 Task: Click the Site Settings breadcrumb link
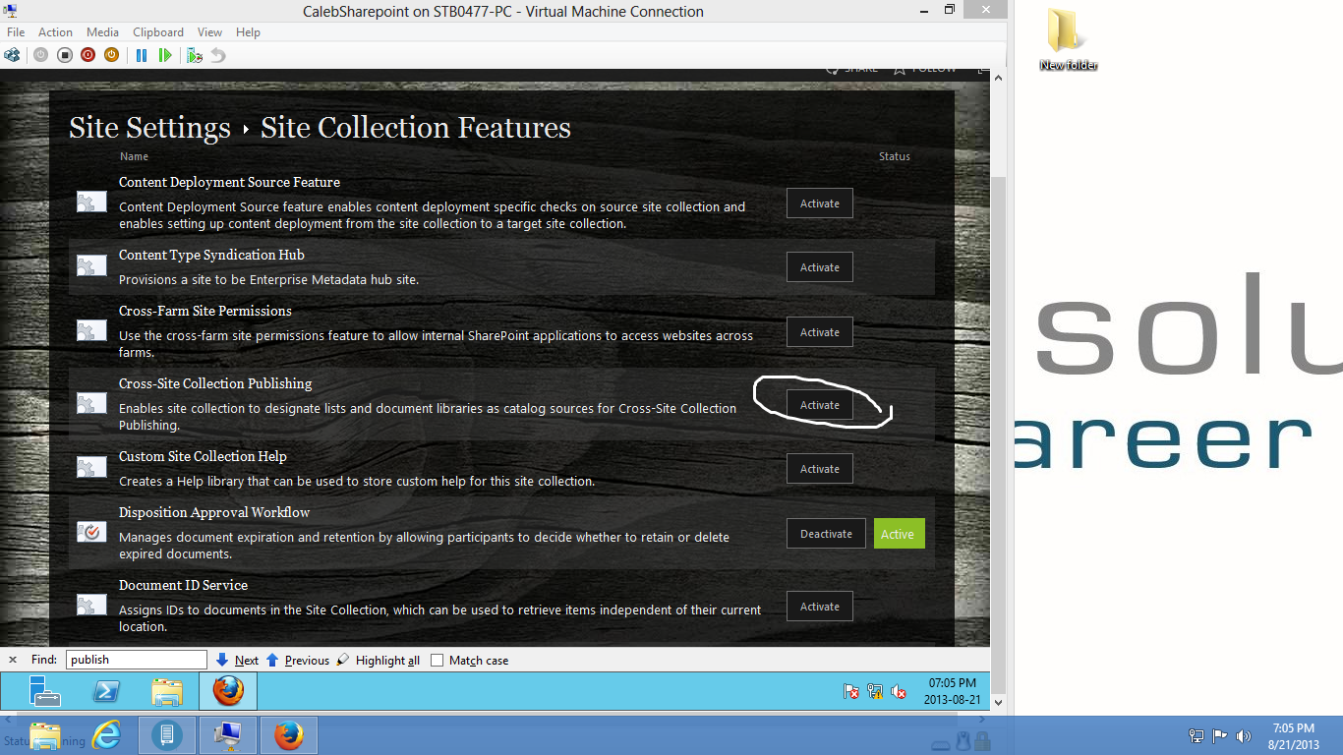click(149, 128)
